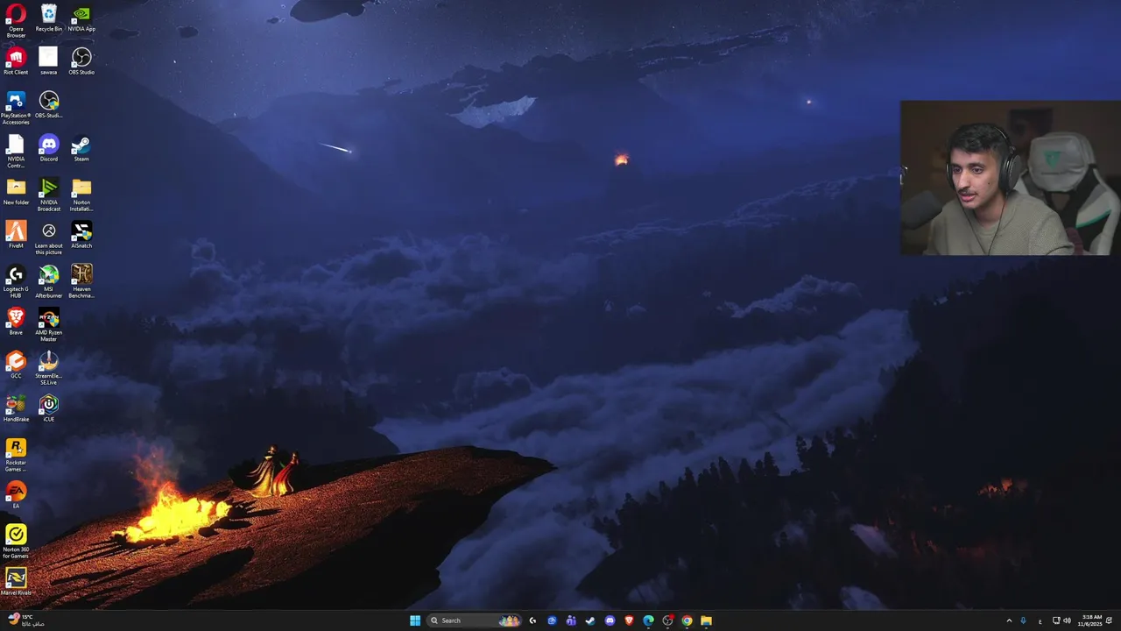Screen dimensions: 1121x631
Task: Select the Rockstar Games Launcher shortcut
Action: pos(16,455)
